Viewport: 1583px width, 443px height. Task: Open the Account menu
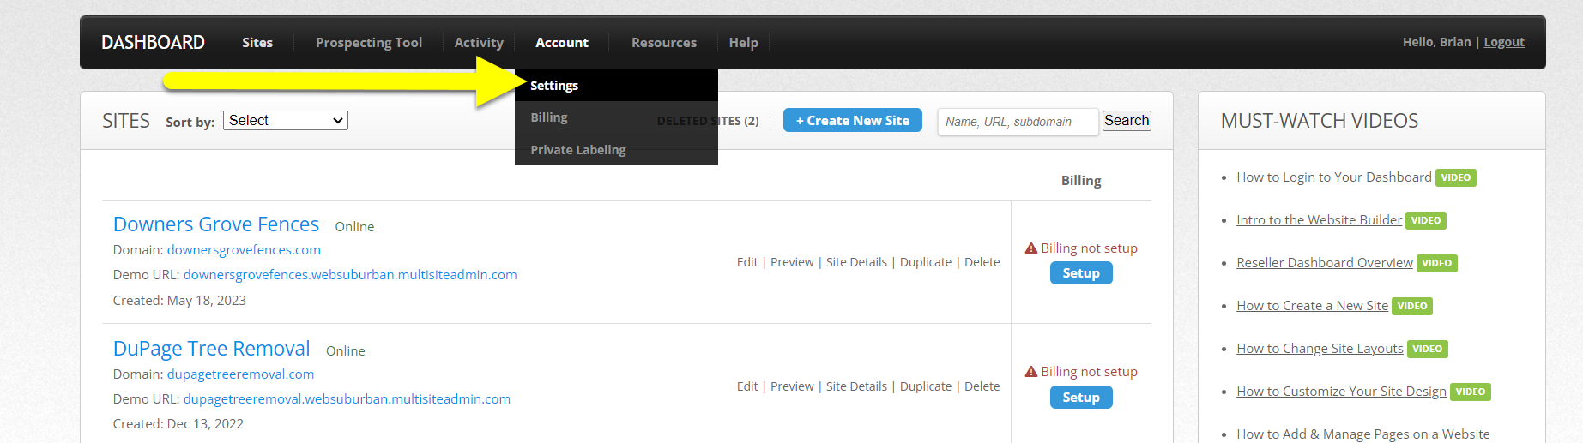pyautogui.click(x=562, y=42)
